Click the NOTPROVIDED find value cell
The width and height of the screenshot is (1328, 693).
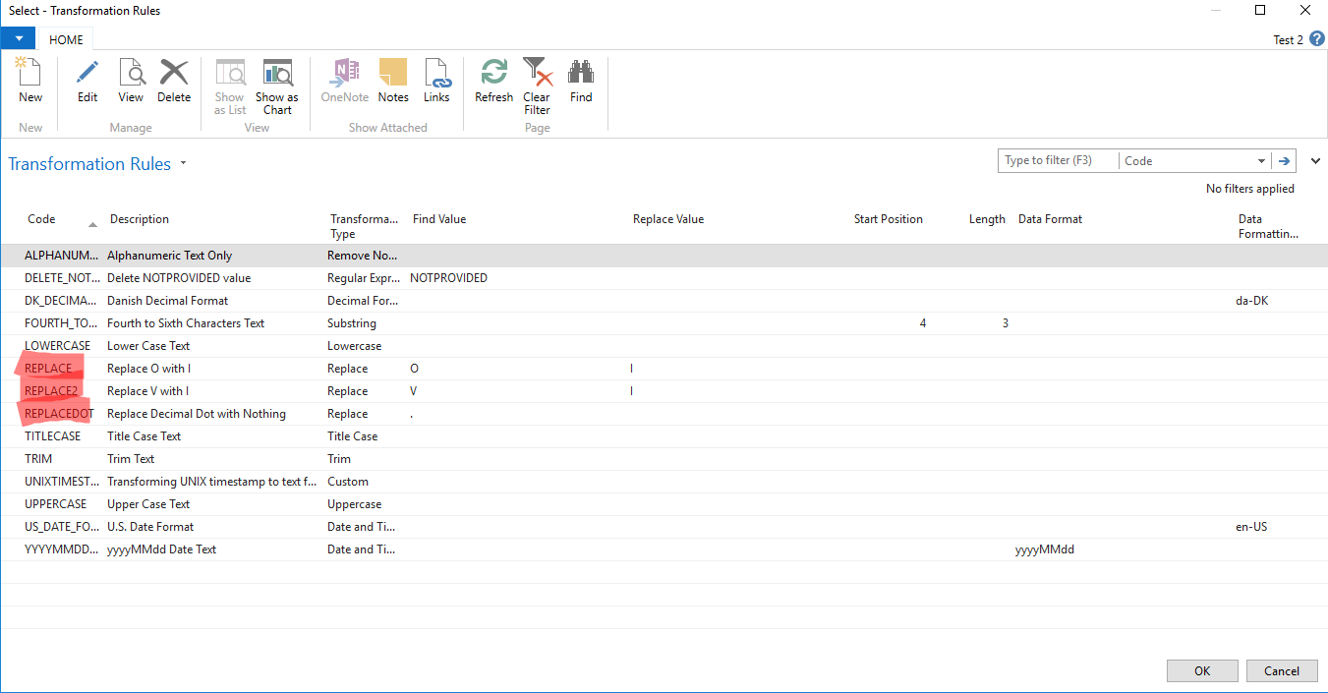point(448,278)
